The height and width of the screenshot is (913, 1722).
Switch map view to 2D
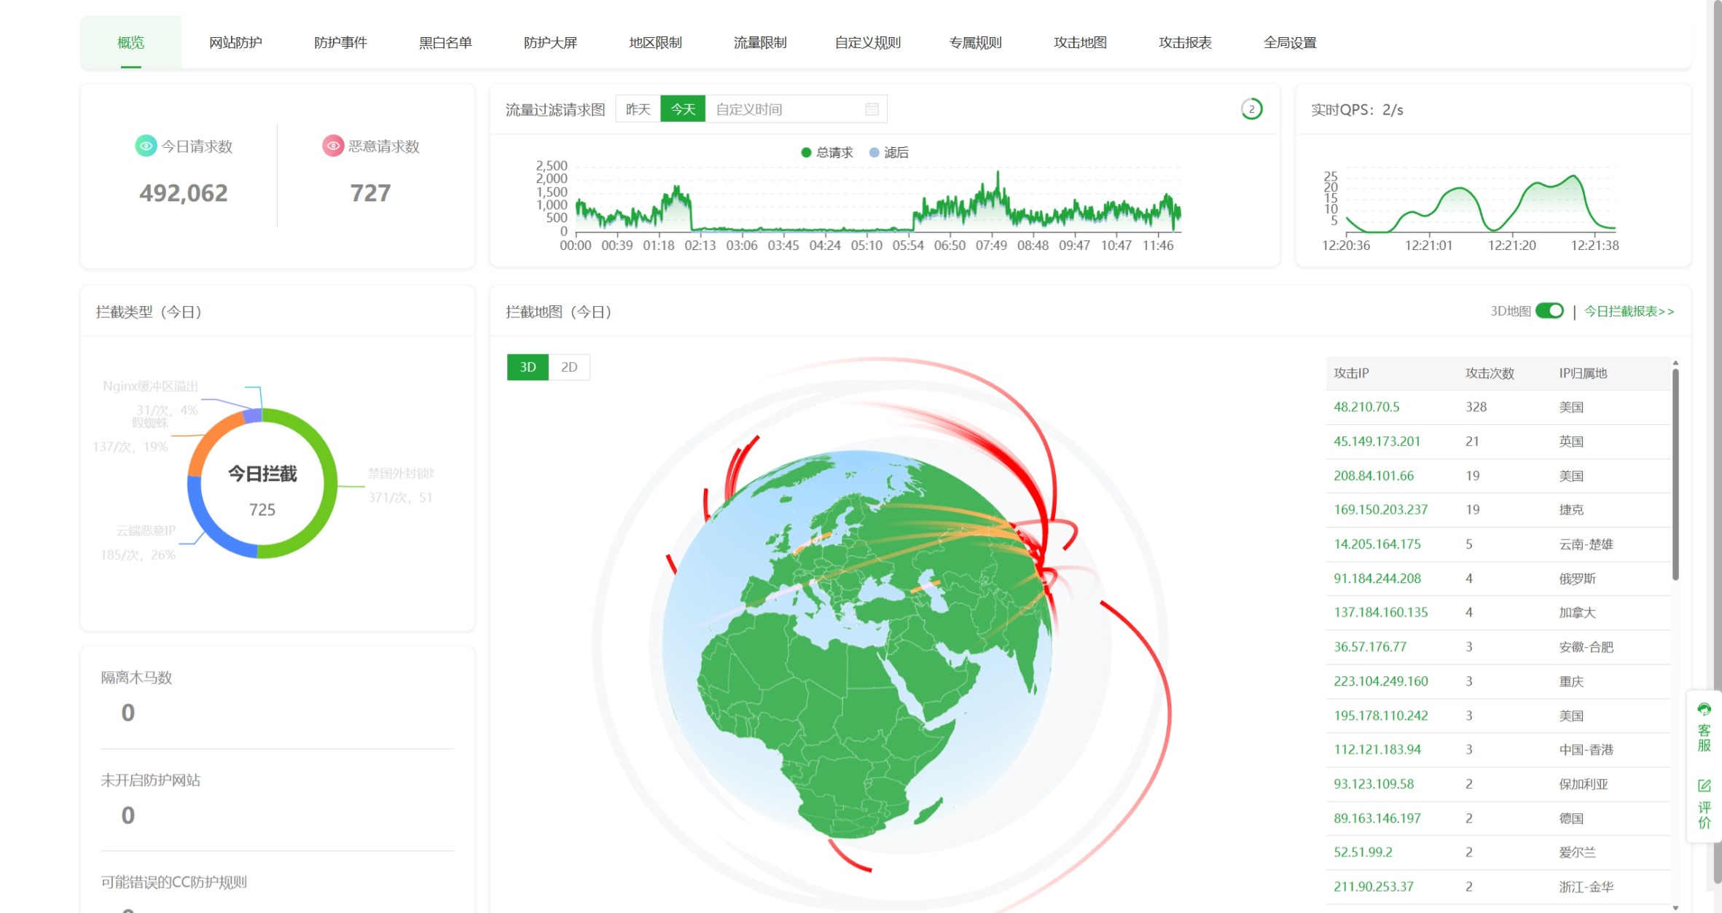(x=569, y=367)
